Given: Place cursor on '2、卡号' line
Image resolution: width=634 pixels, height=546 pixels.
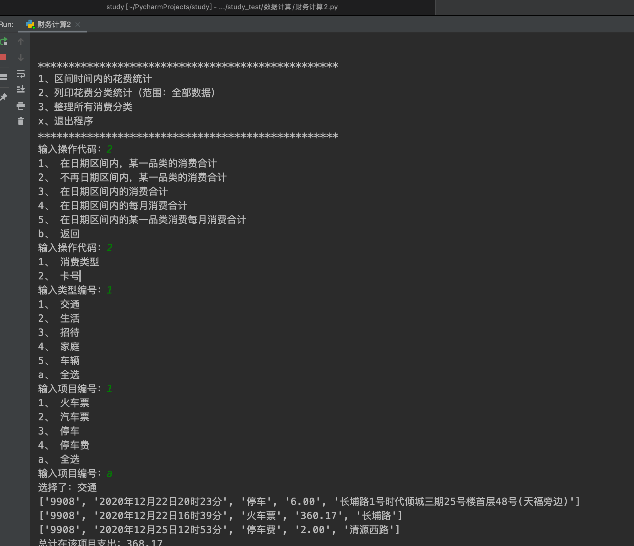Looking at the screenshot, I should point(59,276).
